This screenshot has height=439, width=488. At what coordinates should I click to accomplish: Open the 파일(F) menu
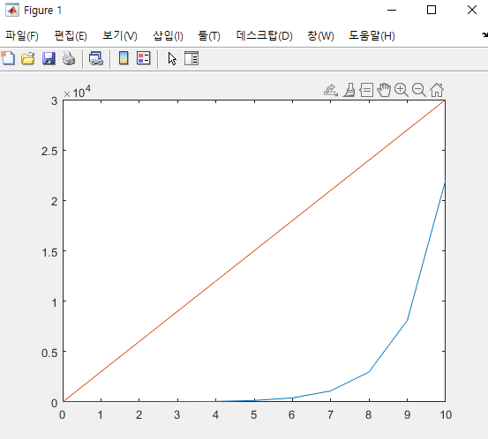(x=22, y=36)
